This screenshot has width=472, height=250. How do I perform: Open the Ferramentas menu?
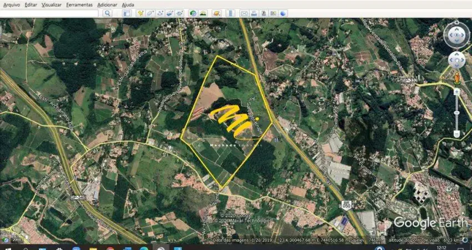click(79, 5)
